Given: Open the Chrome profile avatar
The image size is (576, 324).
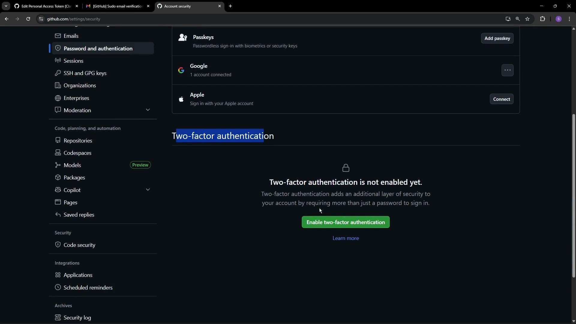Looking at the screenshot, I should (x=558, y=19).
